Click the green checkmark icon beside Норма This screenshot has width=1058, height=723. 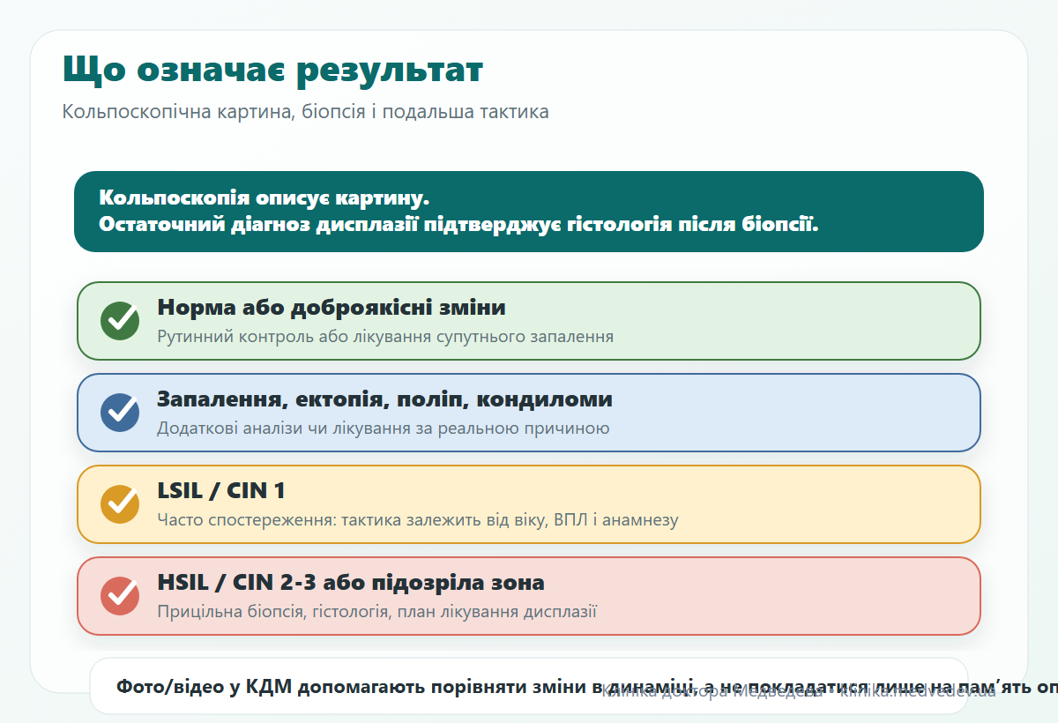pos(120,321)
